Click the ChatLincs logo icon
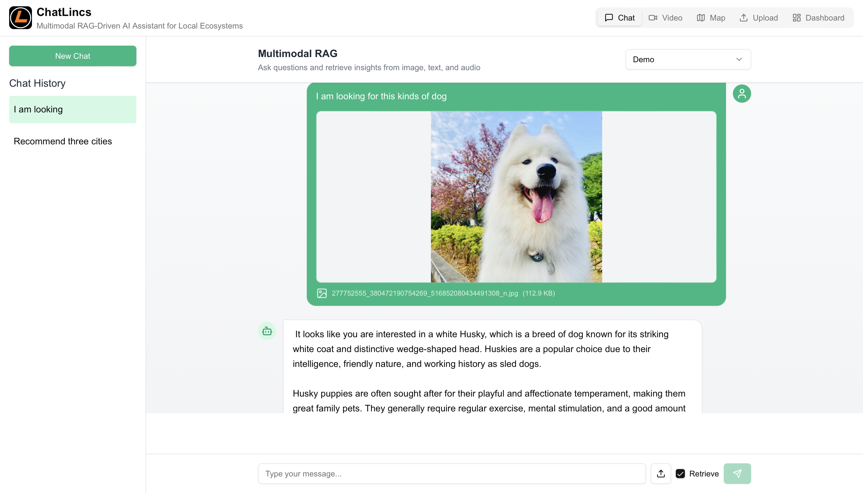 [x=20, y=18]
